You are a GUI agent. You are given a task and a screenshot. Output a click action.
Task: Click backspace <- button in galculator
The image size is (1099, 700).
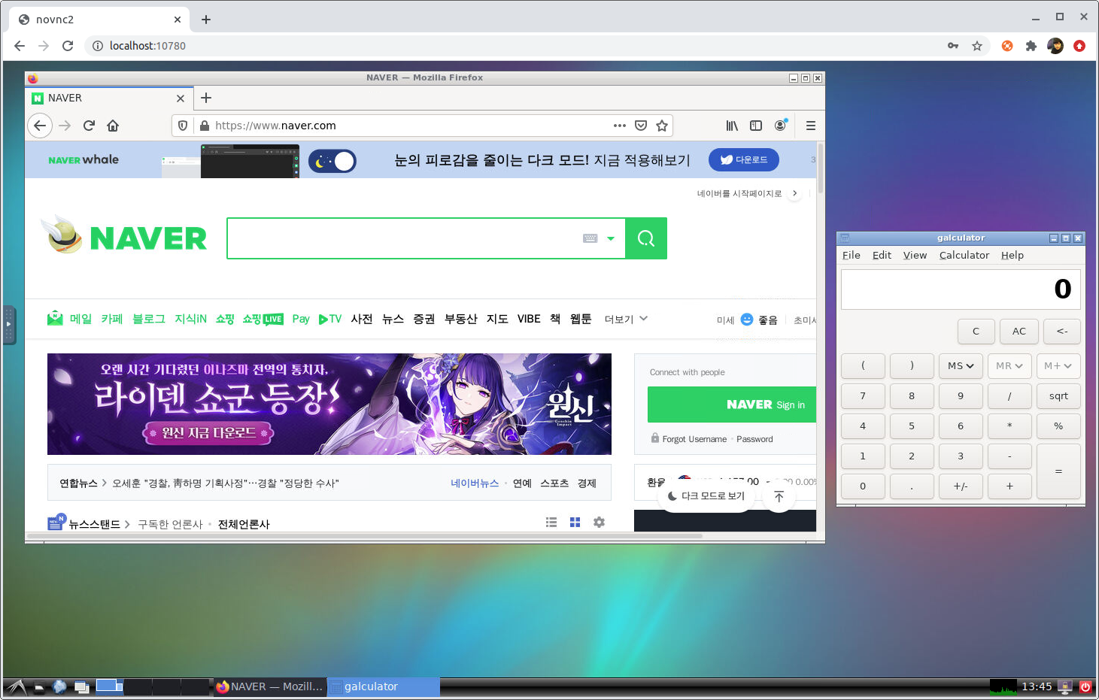[1062, 332]
